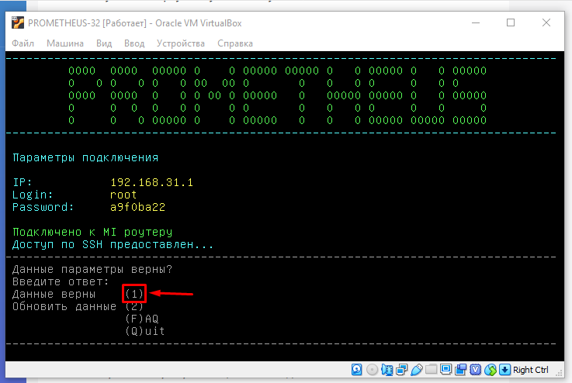Open the Файл menu
Screen dimensions: 572x383
point(23,43)
